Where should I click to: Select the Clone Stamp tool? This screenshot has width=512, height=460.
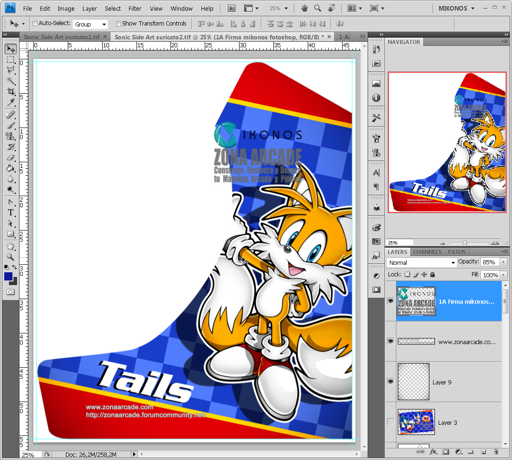tap(11, 136)
